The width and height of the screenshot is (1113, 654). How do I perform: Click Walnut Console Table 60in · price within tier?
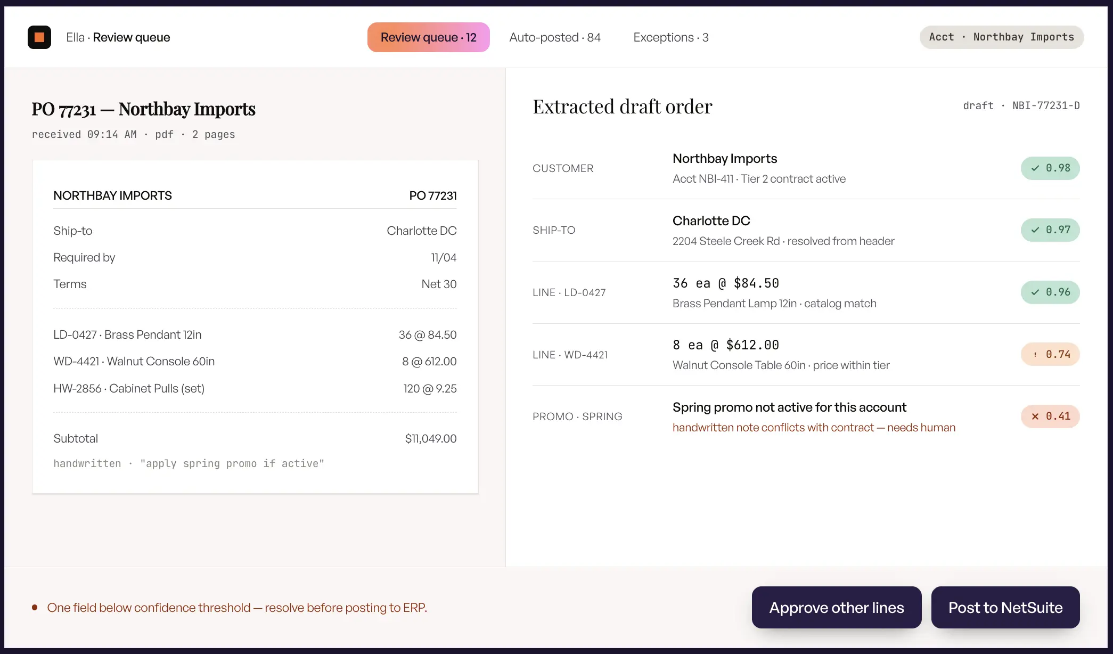(781, 365)
